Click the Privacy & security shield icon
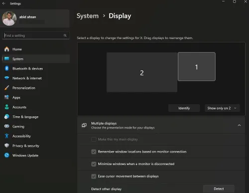 point(6,145)
